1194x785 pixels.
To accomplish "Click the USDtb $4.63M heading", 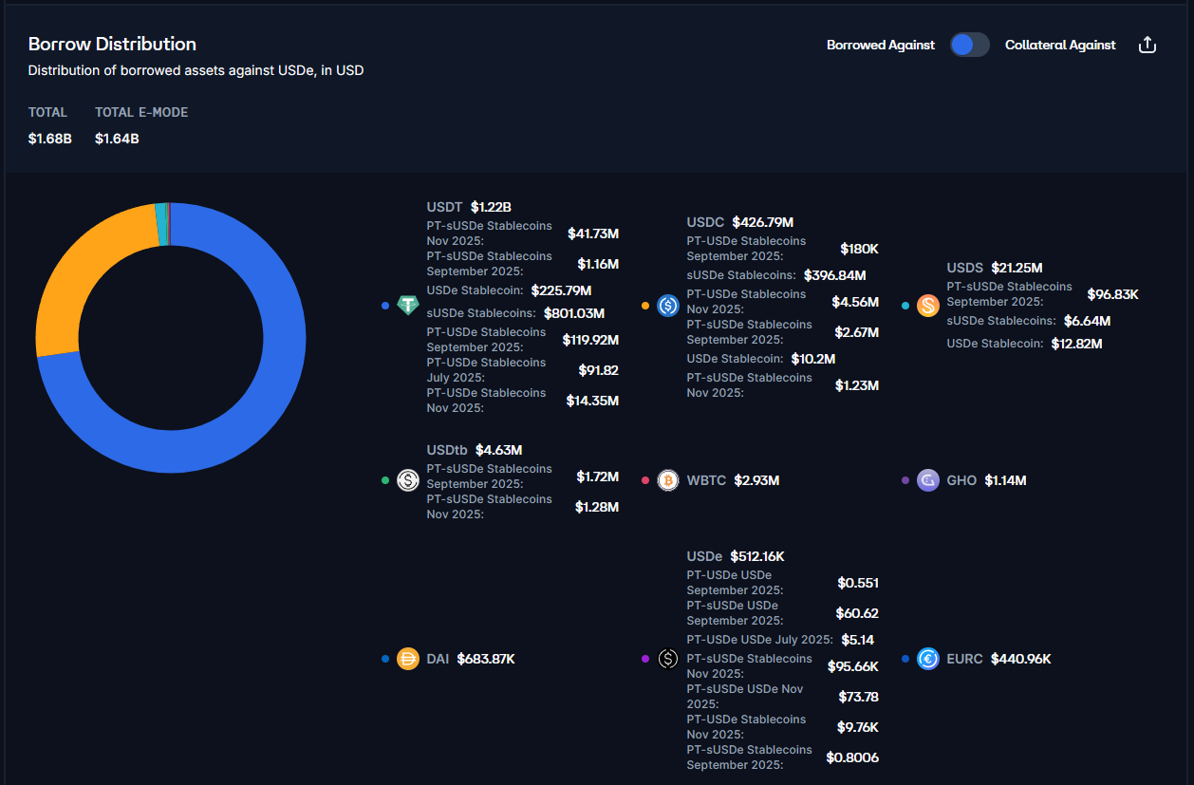I will point(475,450).
